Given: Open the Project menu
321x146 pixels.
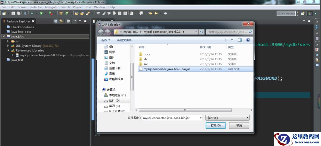Looking at the screenshot, I should [x=78, y=7].
